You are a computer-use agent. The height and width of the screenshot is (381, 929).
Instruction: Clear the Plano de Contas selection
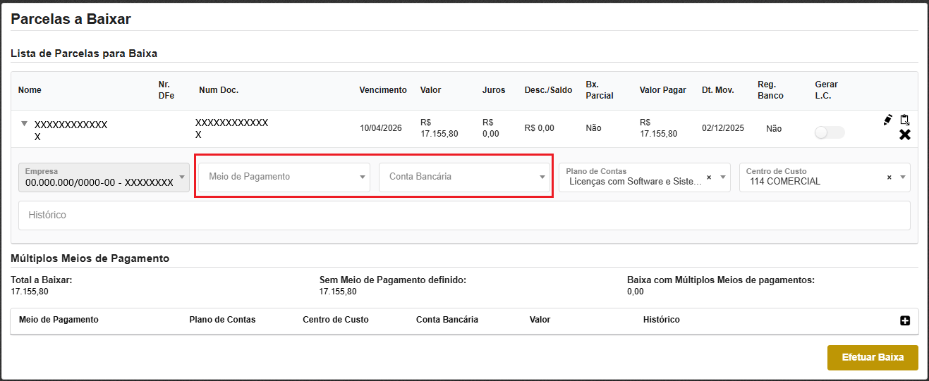coord(709,177)
